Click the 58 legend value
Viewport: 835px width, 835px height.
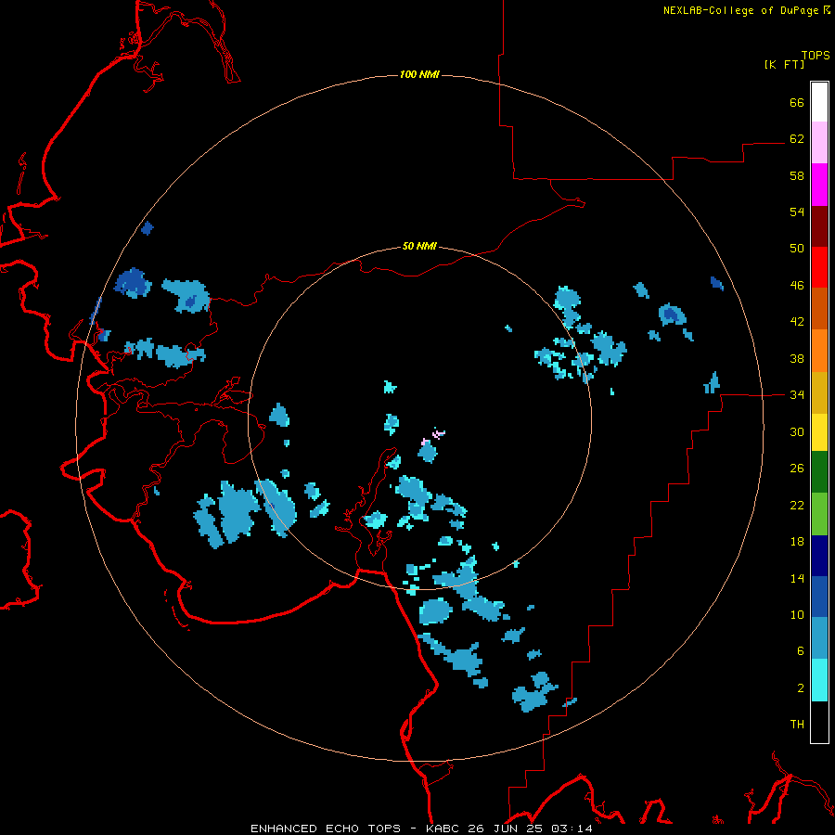coord(797,175)
